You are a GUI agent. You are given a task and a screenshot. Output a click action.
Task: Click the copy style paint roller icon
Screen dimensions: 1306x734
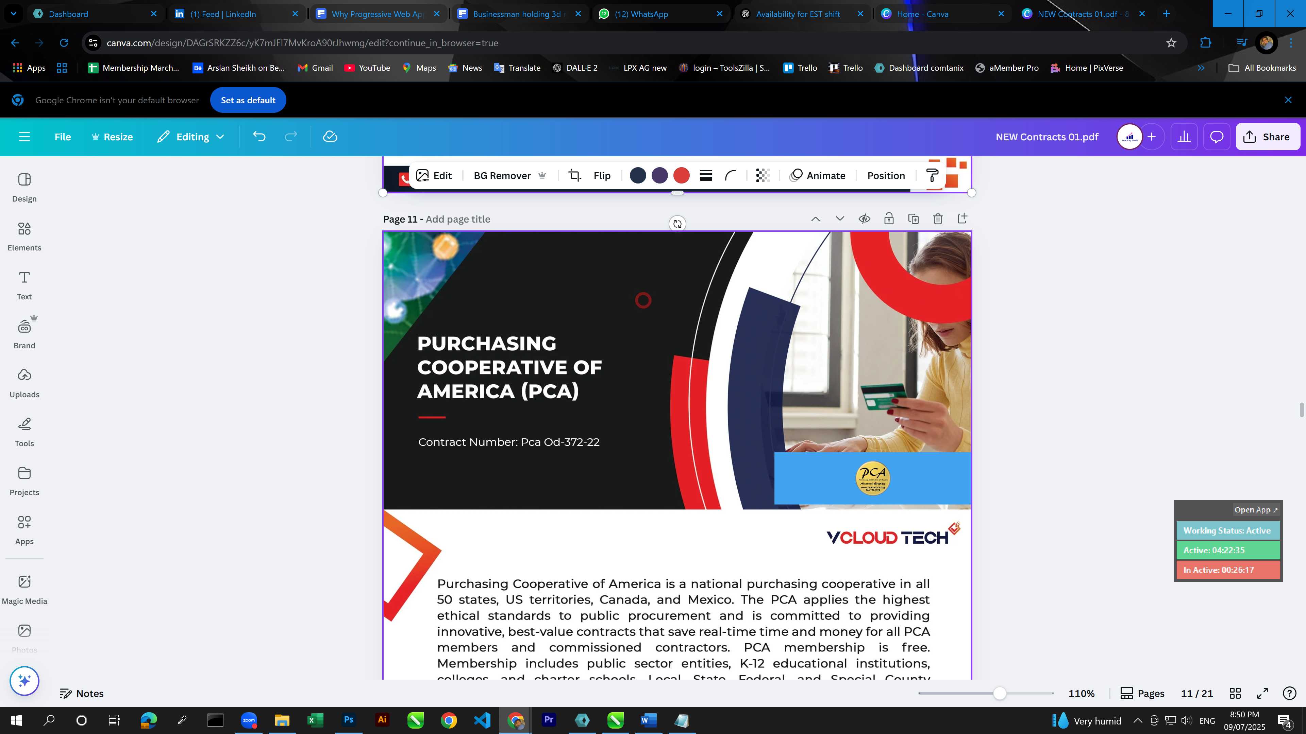click(x=932, y=176)
